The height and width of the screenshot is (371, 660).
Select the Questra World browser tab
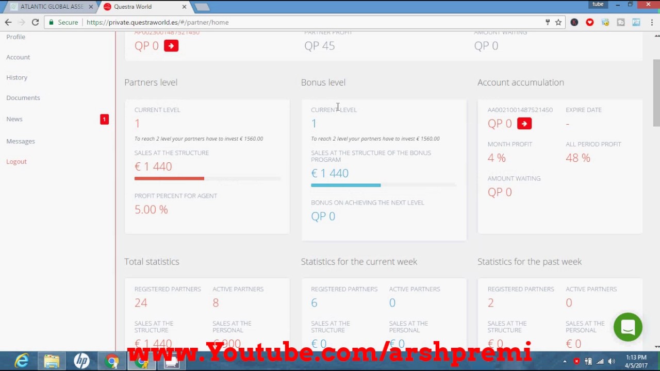coord(143,7)
